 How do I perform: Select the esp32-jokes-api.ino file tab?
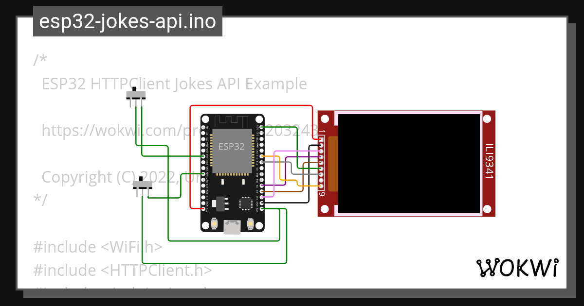coord(128,21)
